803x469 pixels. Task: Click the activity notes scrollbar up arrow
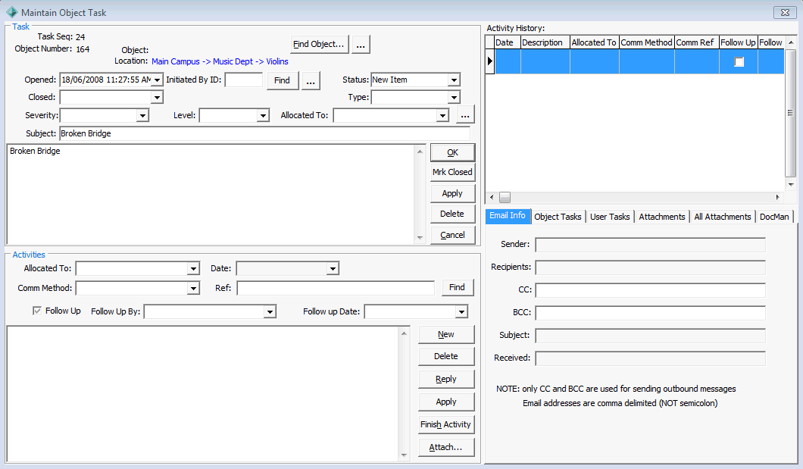click(x=404, y=333)
